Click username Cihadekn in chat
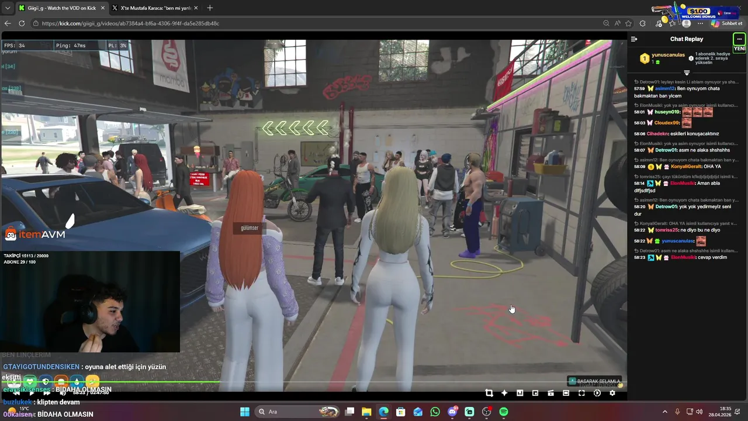Screen dimensions: 748x421 tap(657, 133)
